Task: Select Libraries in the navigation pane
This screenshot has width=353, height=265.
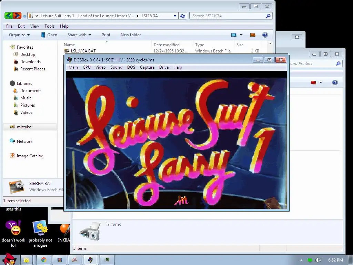Action: click(24, 84)
